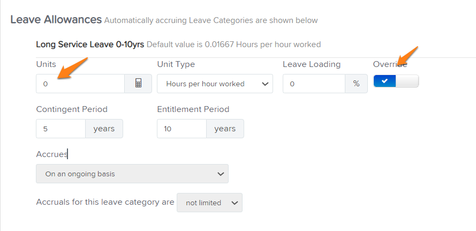
Task: Open the Unit Type dropdown
Action: tap(215, 84)
